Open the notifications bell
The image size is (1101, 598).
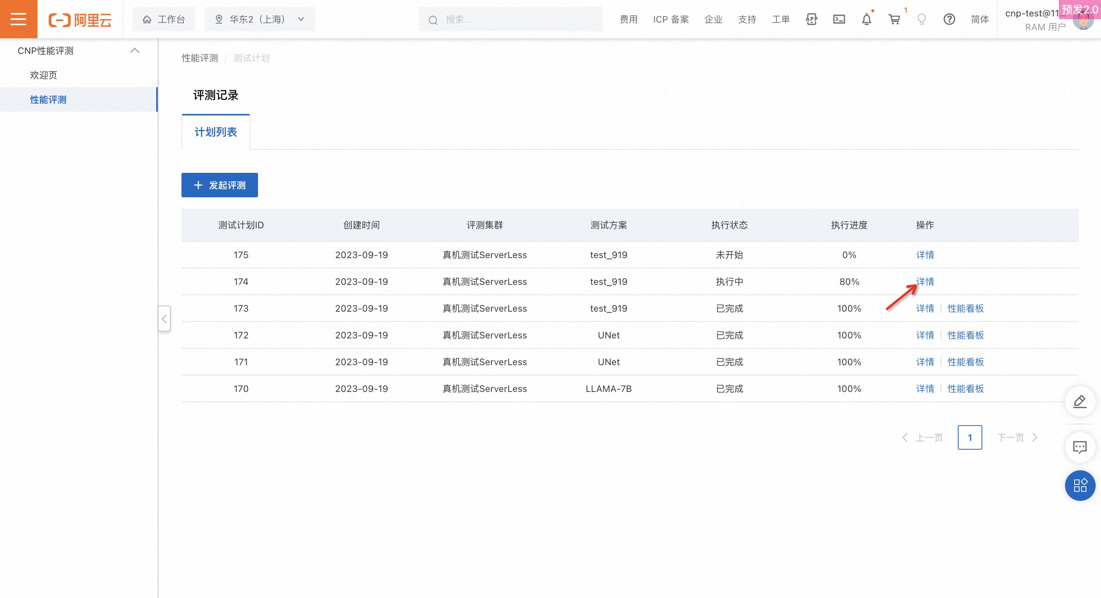click(x=866, y=19)
